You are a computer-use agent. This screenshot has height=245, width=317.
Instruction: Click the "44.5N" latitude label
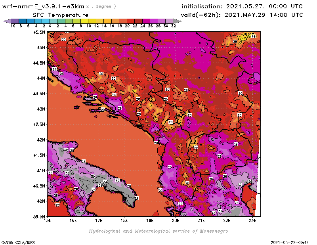39,63
